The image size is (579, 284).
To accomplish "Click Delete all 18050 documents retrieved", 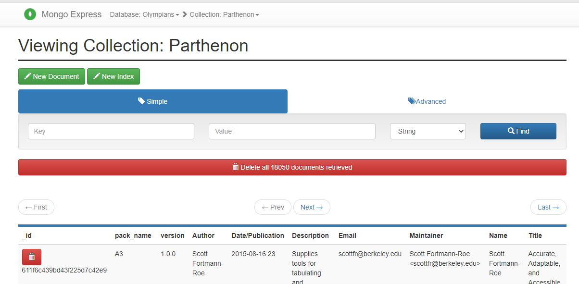I will click(x=292, y=167).
